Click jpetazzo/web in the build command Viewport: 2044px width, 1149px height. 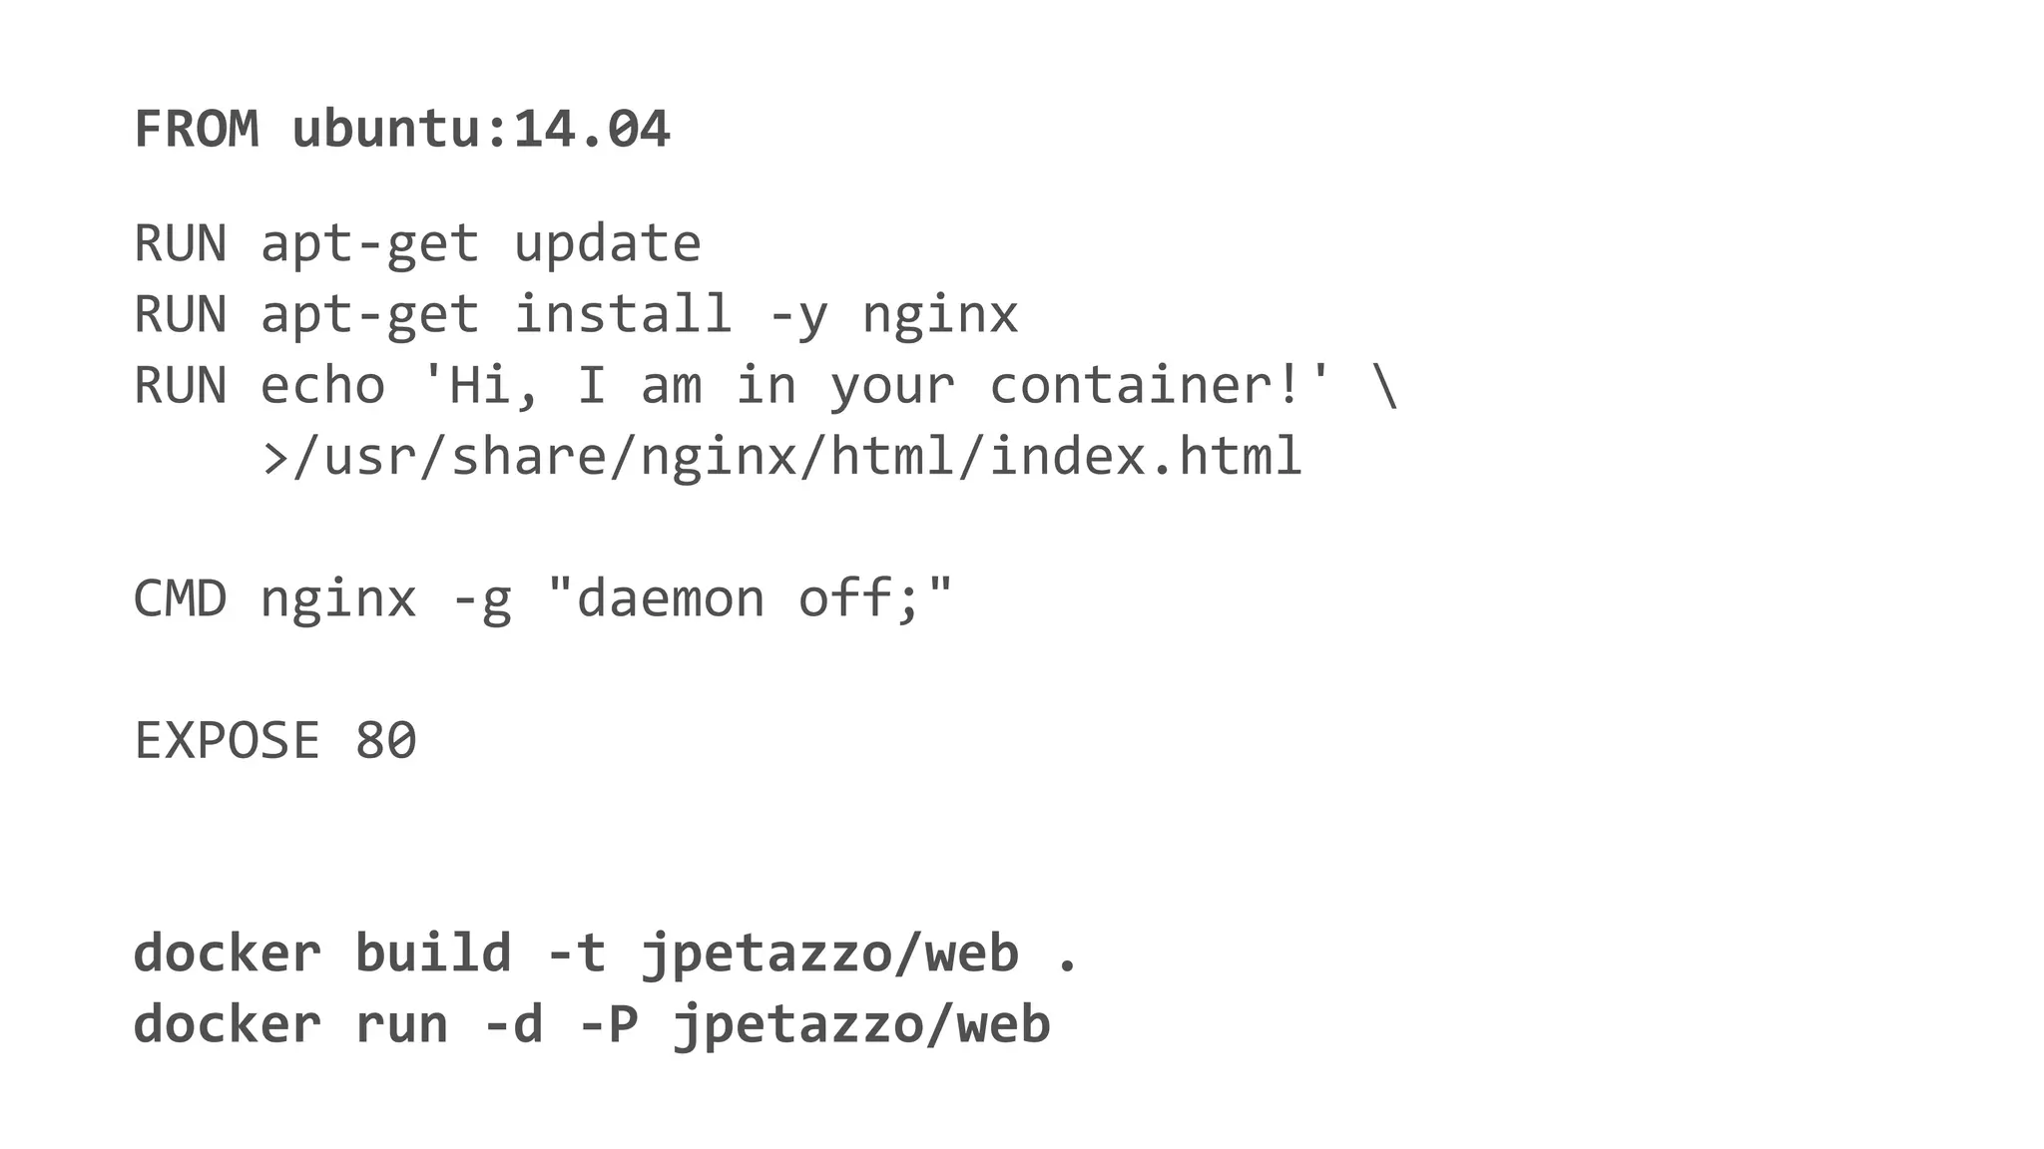[x=829, y=954]
